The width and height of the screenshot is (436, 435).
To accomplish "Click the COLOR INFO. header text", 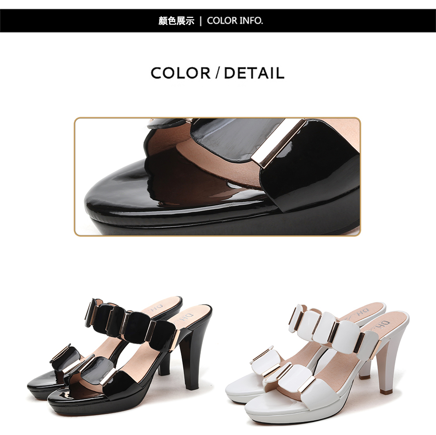I will click(235, 21).
